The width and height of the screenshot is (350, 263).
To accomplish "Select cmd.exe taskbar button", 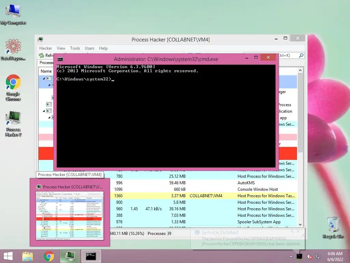I will (91, 256).
